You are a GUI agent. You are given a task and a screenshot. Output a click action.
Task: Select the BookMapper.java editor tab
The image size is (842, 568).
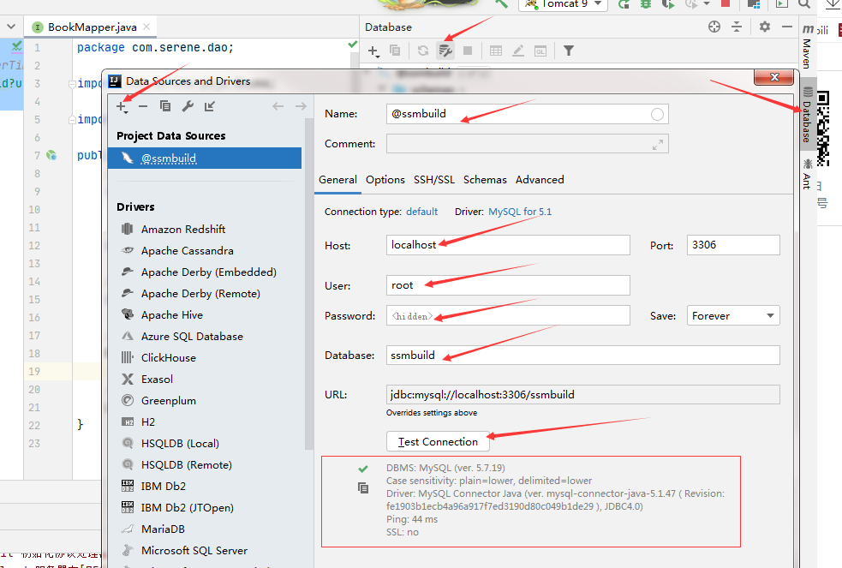92,27
